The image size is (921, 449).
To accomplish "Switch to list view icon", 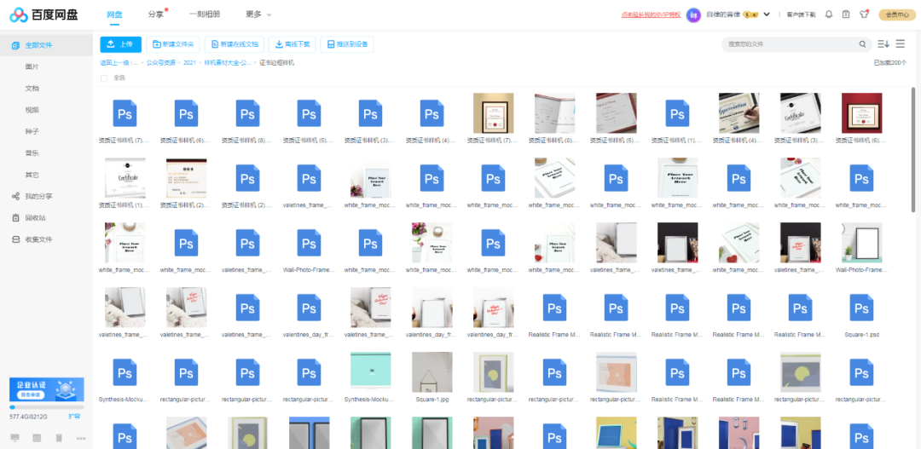I will click(901, 44).
